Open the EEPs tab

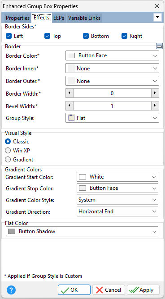pyautogui.click(x=59, y=18)
